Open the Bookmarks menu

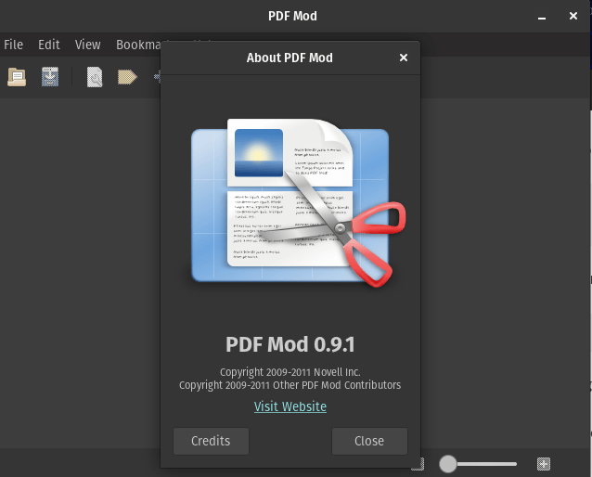(138, 45)
